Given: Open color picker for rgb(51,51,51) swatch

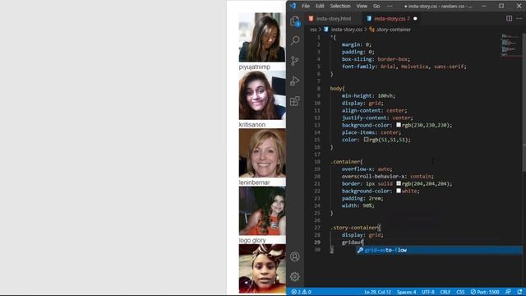Looking at the screenshot, I should (x=367, y=139).
